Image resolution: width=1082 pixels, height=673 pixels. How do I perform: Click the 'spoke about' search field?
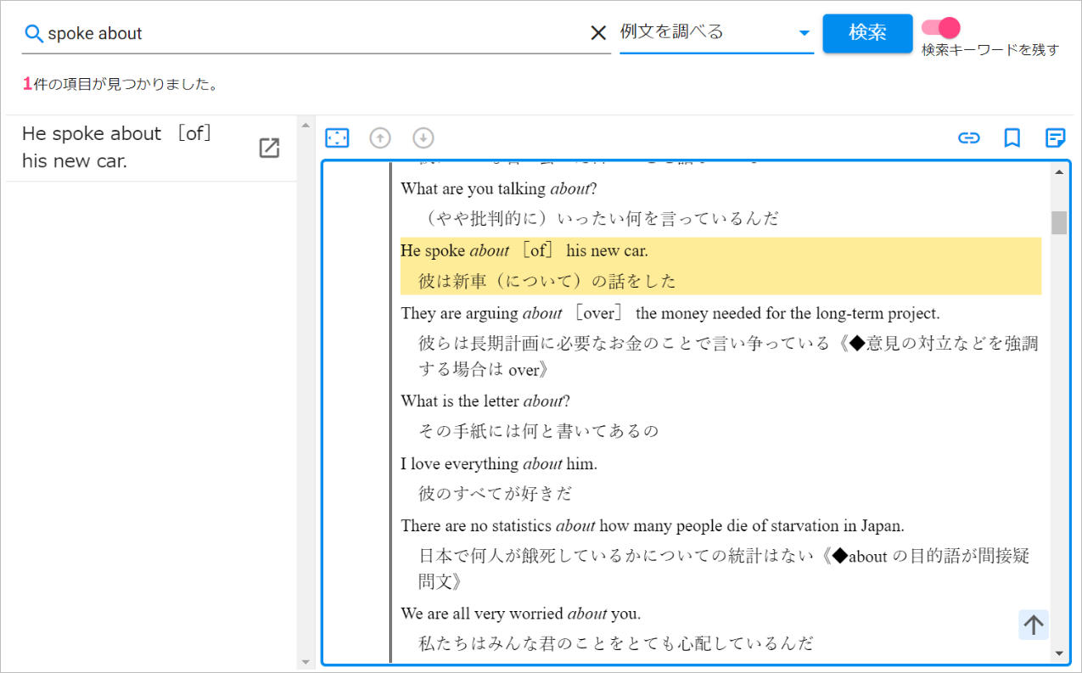coord(316,34)
